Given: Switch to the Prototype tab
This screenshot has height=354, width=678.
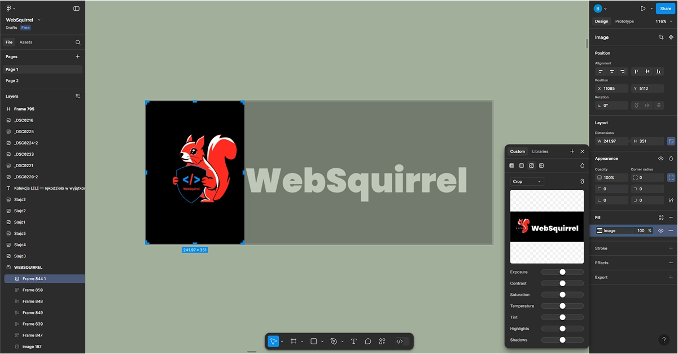Looking at the screenshot, I should coord(624,21).
